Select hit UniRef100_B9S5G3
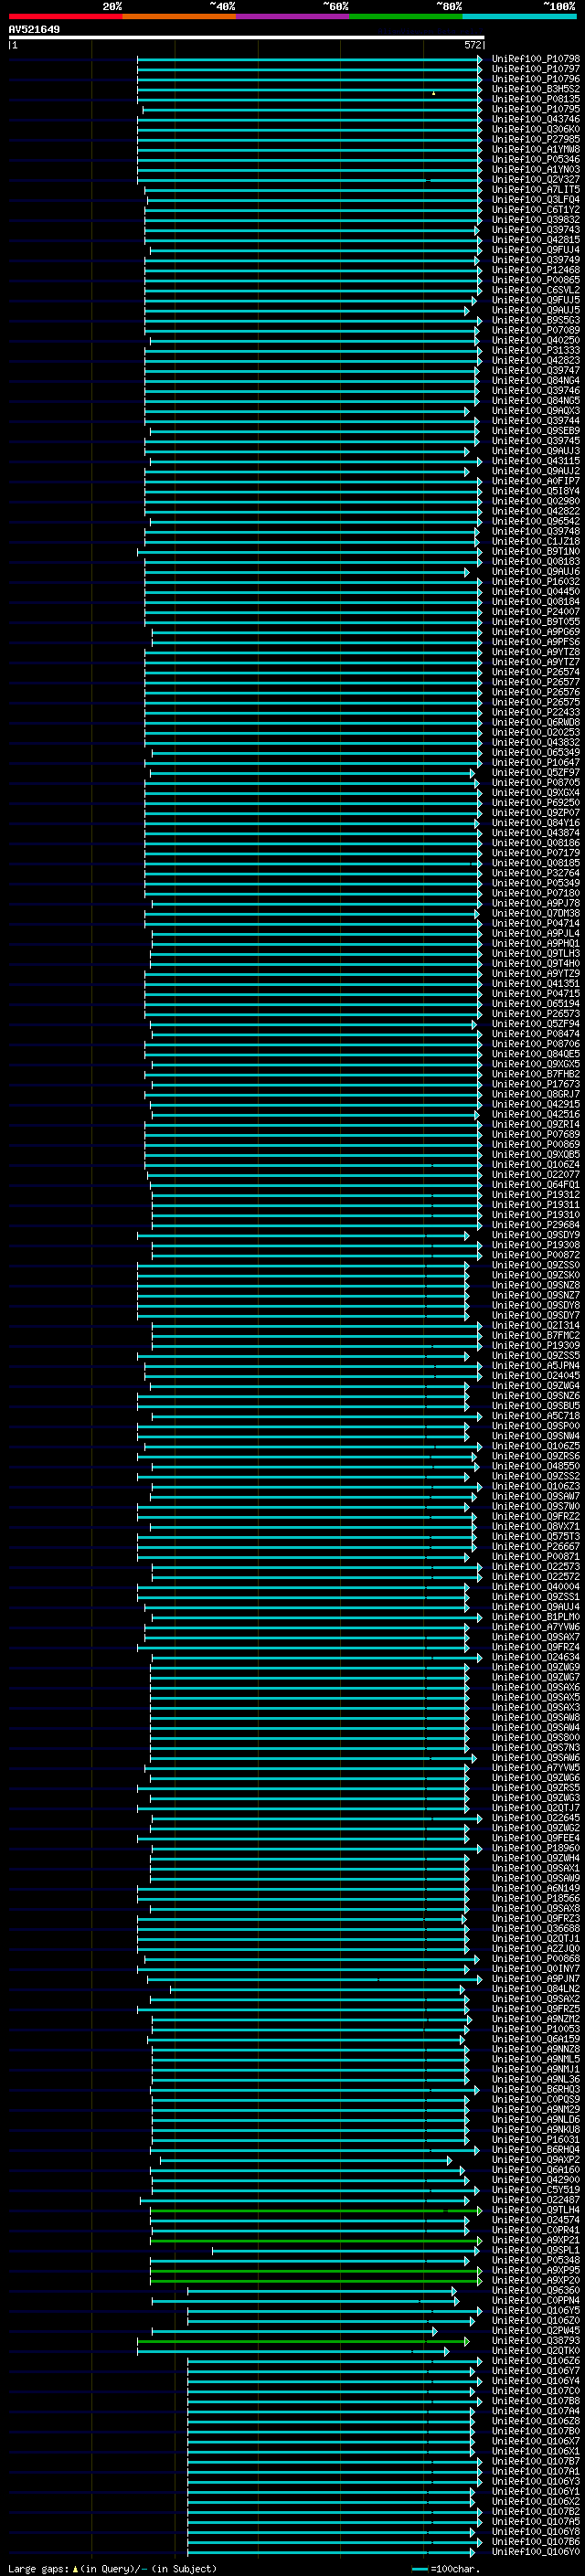Image resolution: width=585 pixels, height=2576 pixels. [536, 320]
